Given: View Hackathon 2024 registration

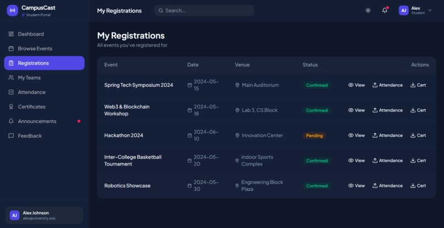Looking at the screenshot, I should [x=356, y=135].
